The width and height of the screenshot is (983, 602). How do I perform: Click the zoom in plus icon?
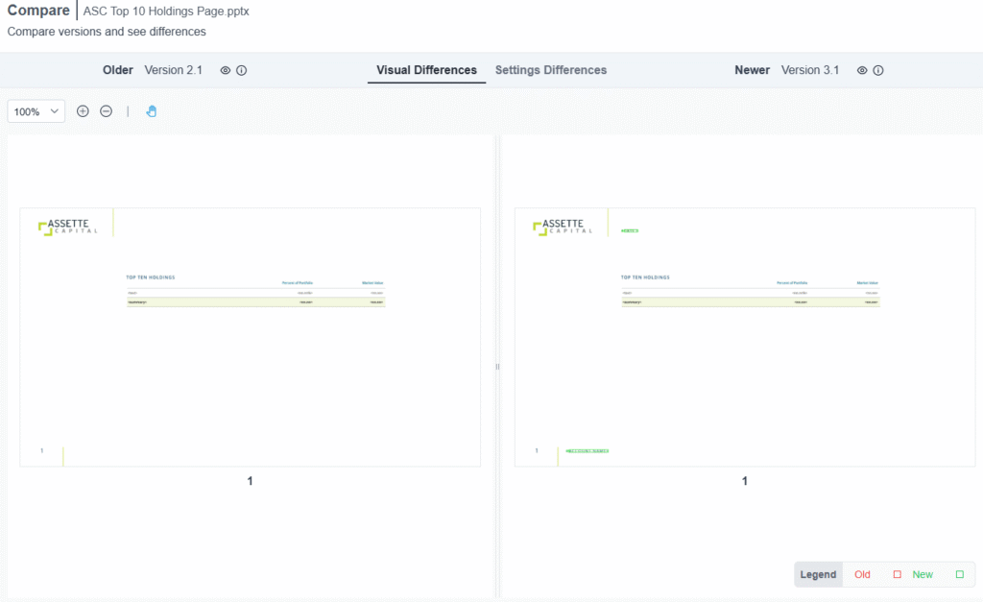[83, 111]
